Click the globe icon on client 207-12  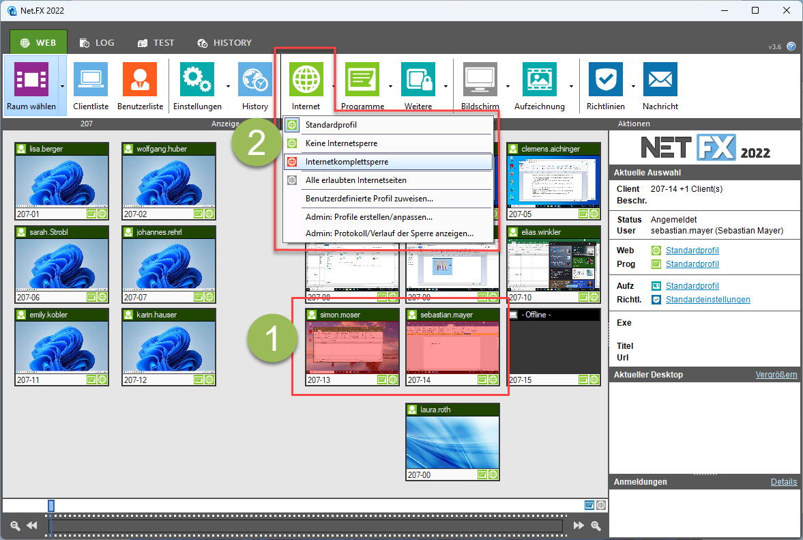[209, 380]
